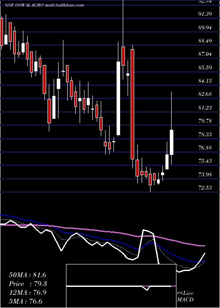Click the last white candlestick on the right
Image resolution: width=220 pixels, height=308 pixels.
(172, 142)
